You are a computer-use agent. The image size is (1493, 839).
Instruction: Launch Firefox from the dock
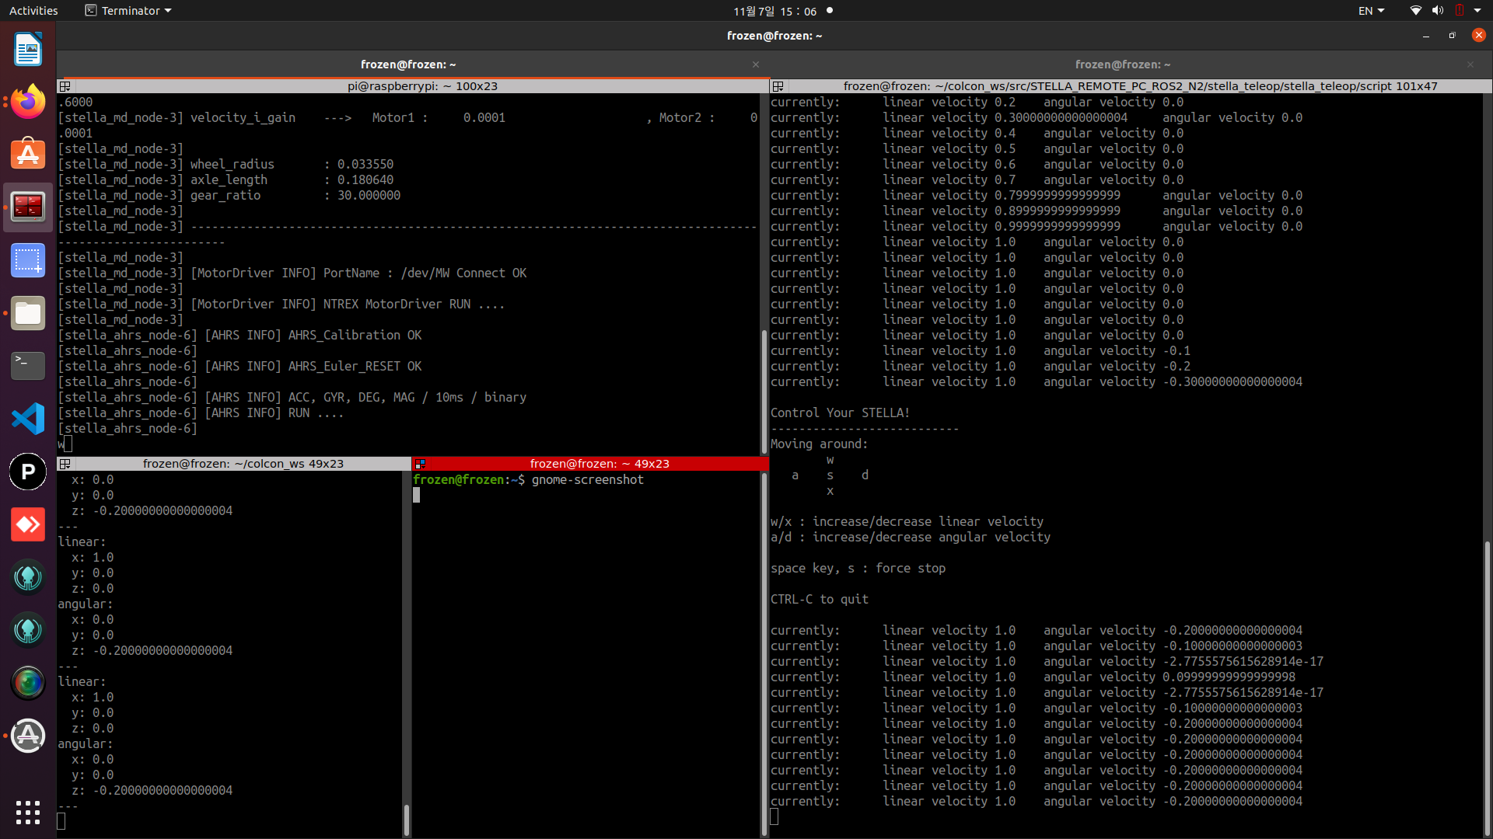(28, 102)
